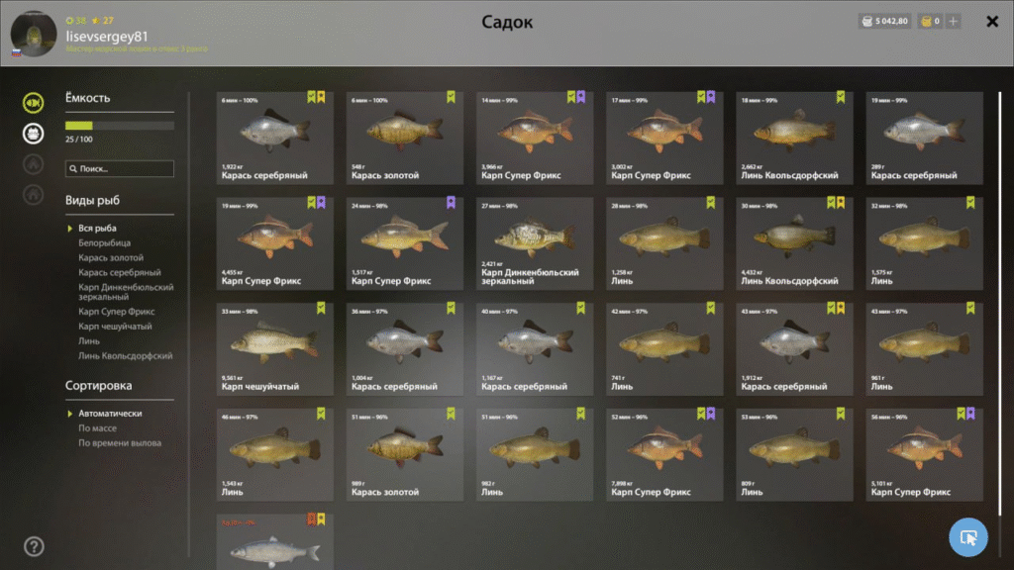Open the lisevsergey81 player avatar
Image resolution: width=1014 pixels, height=570 pixels.
[34, 34]
